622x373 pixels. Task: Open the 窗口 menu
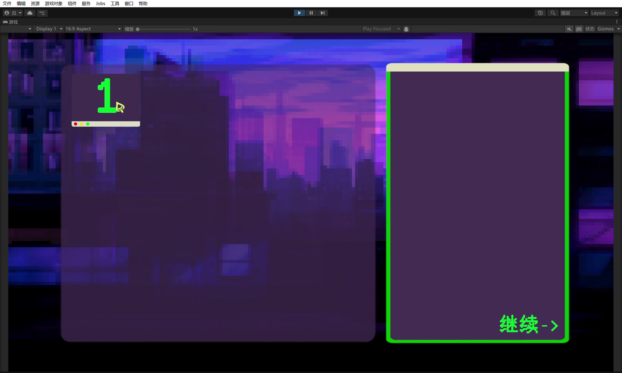129,4
